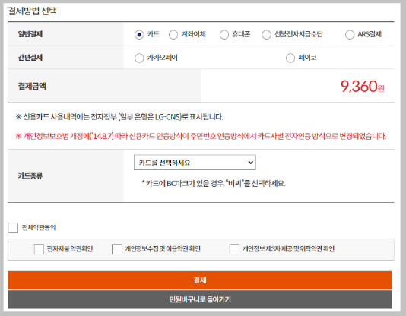The image size is (406, 316).
Task: Click the 카드종류 label
Action: (x=30, y=176)
